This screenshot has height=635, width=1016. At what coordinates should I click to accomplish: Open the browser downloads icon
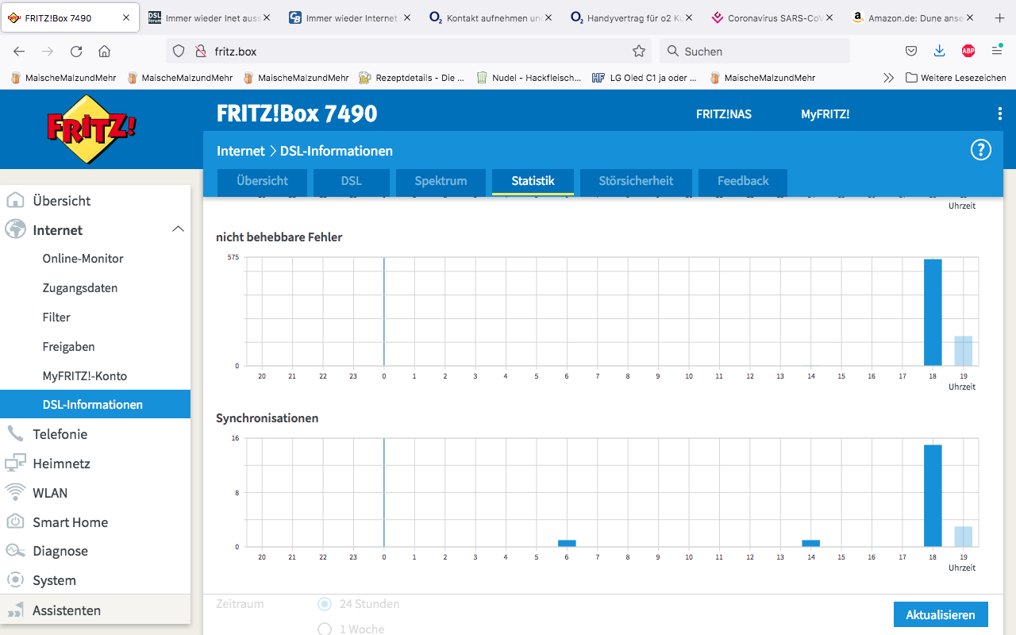coord(940,51)
